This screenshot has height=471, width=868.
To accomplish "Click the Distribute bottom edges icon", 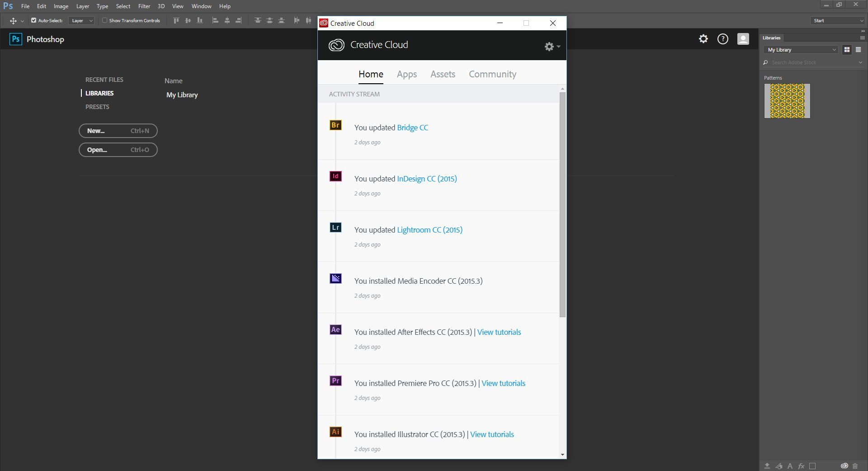I will click(x=281, y=20).
